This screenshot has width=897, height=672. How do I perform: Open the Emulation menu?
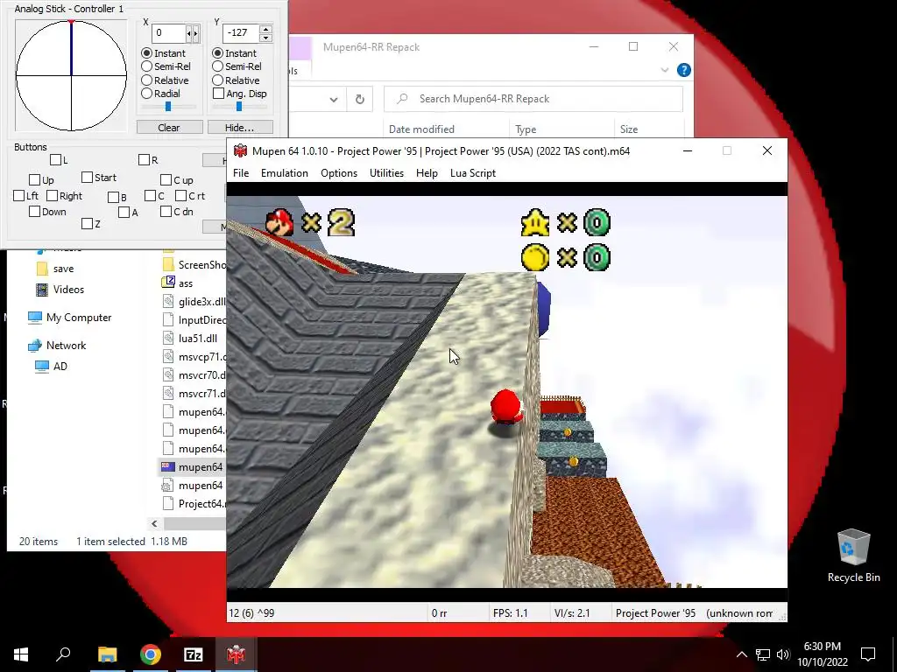[285, 173]
